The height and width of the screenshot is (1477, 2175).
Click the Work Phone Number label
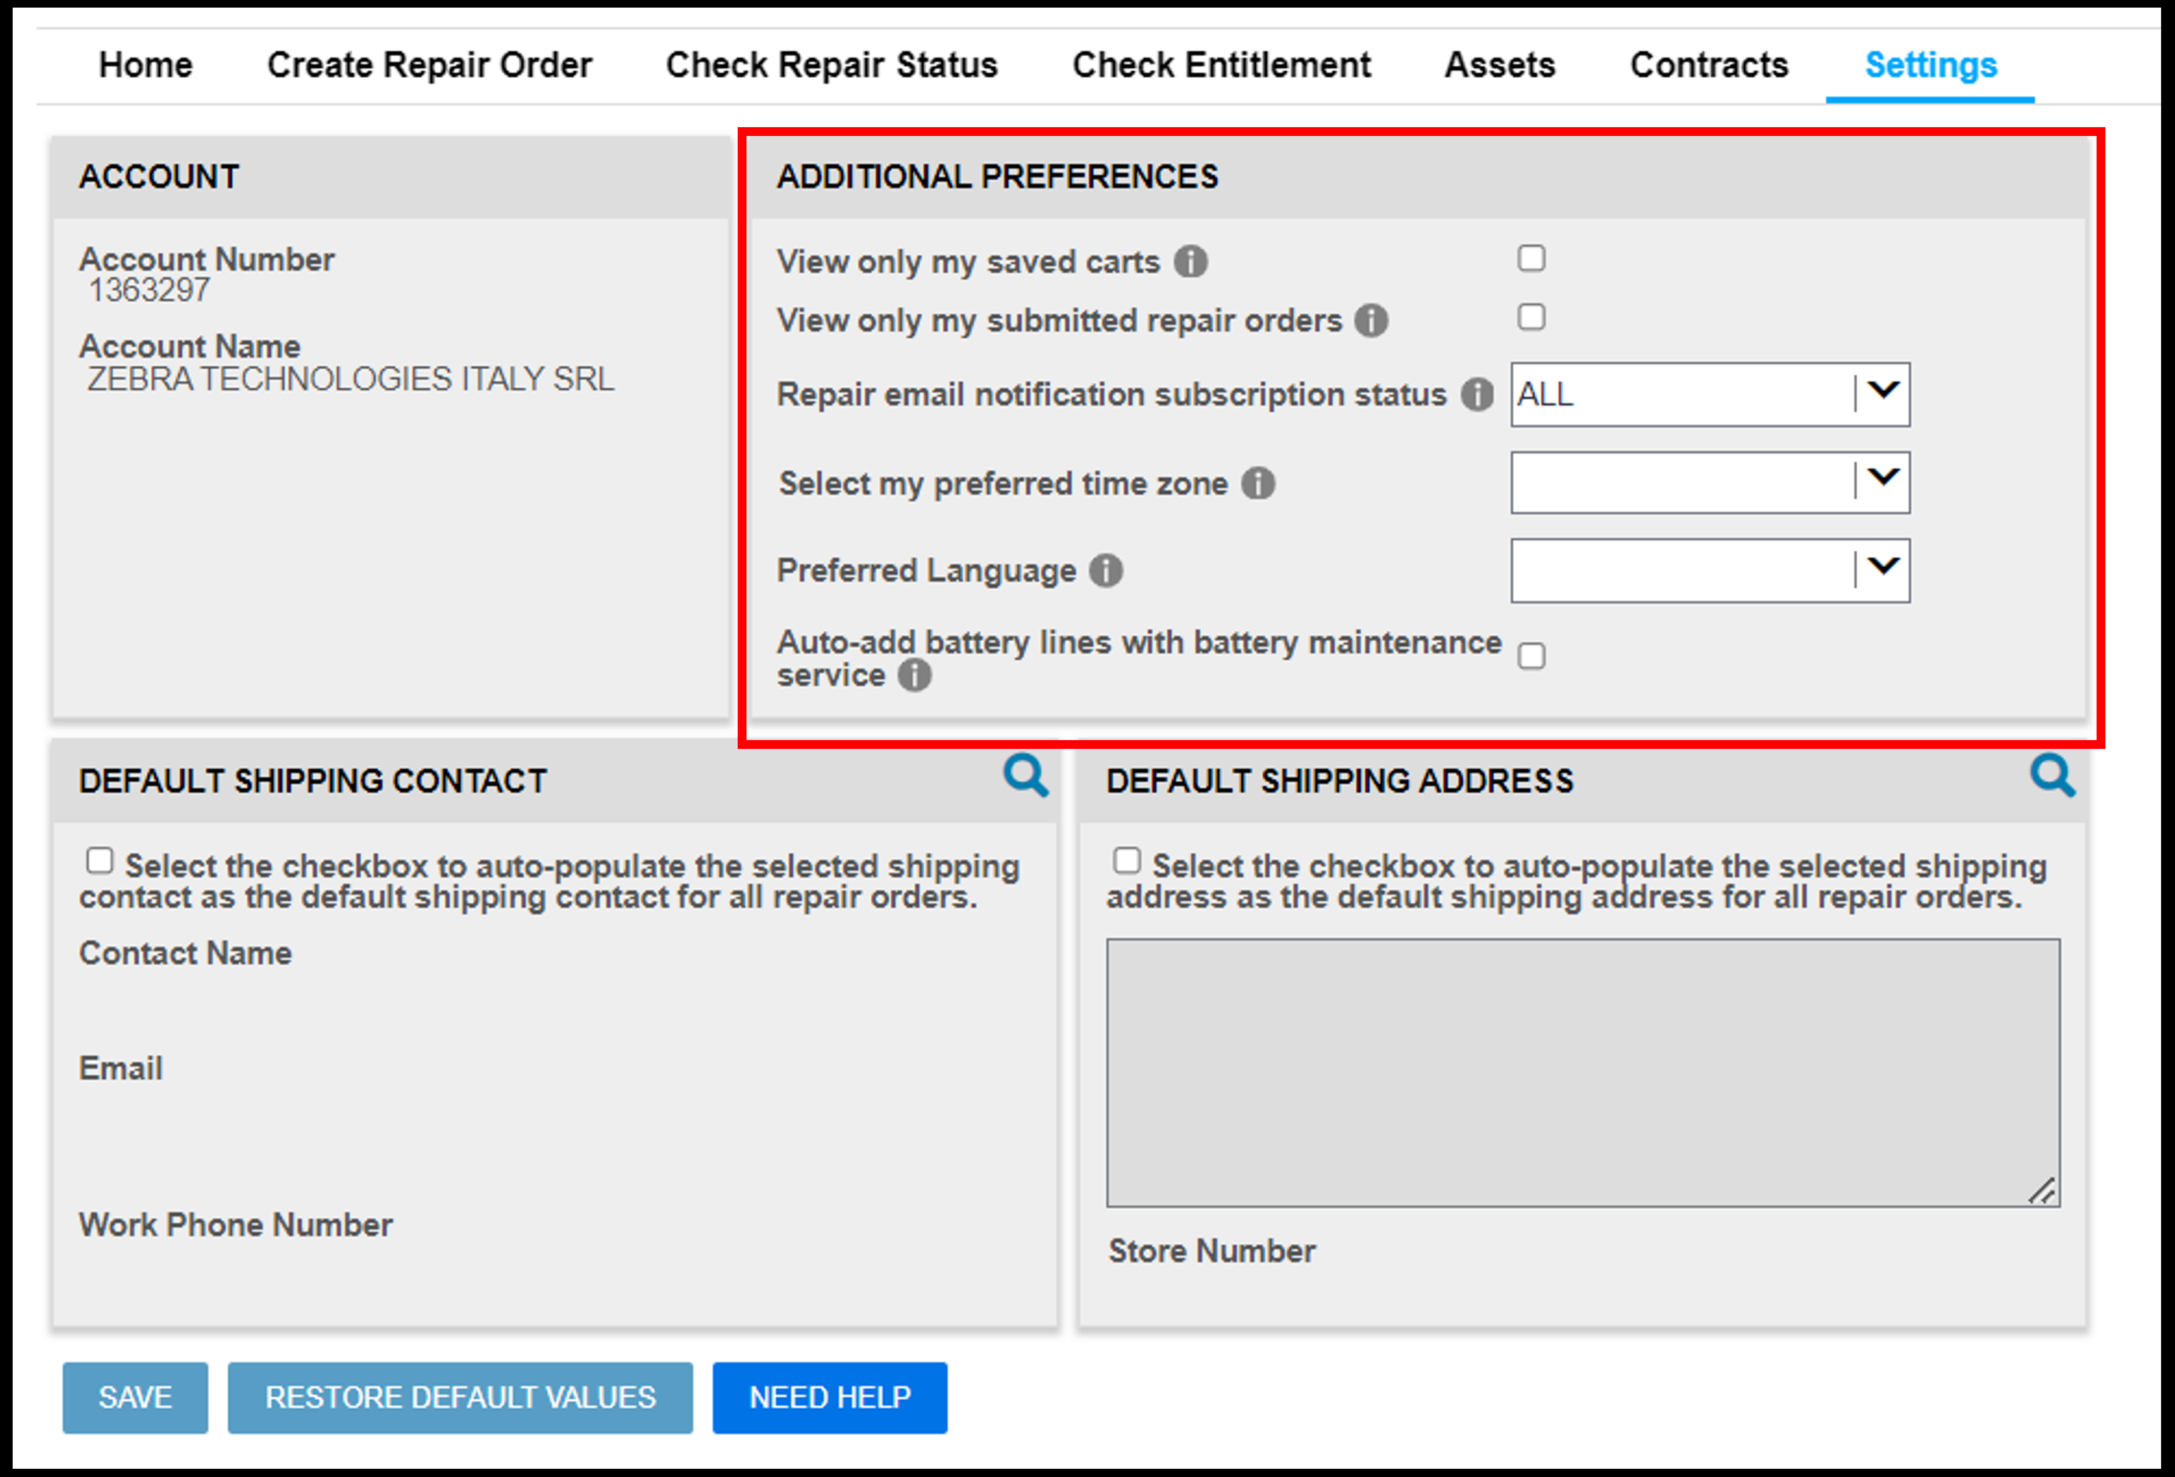[x=236, y=1224]
